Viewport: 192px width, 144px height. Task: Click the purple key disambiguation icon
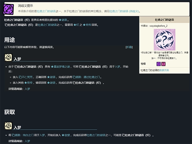(9, 9)
